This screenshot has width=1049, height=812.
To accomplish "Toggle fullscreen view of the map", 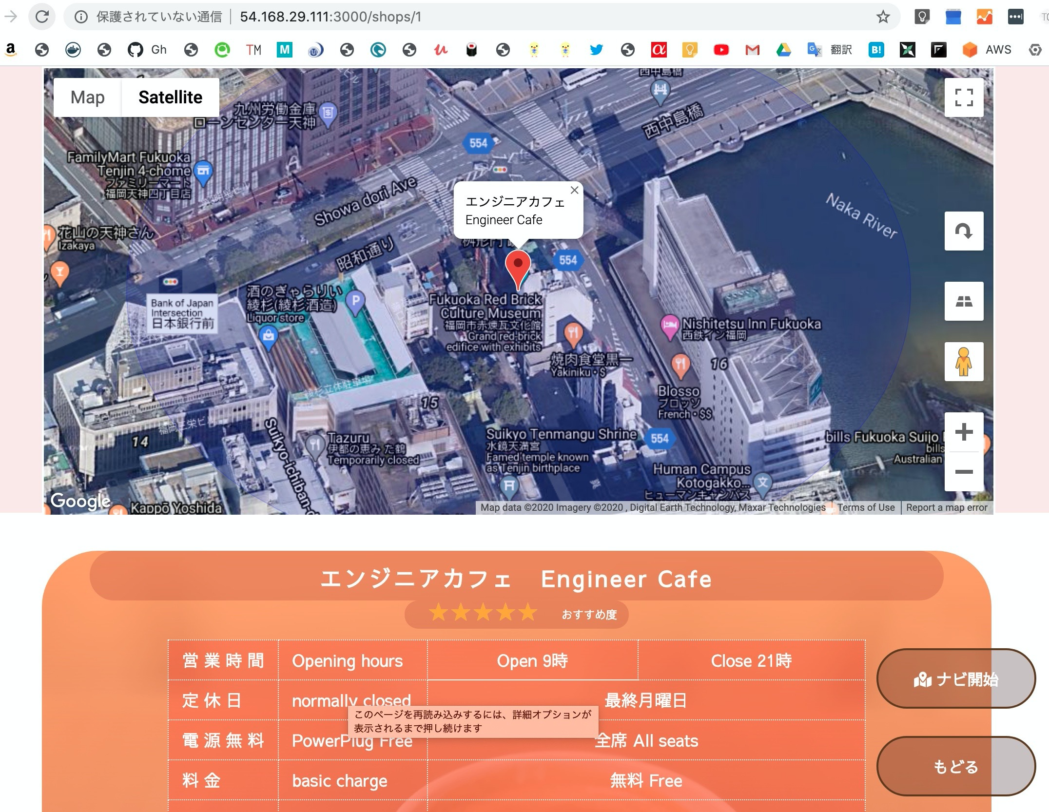I will (964, 97).
